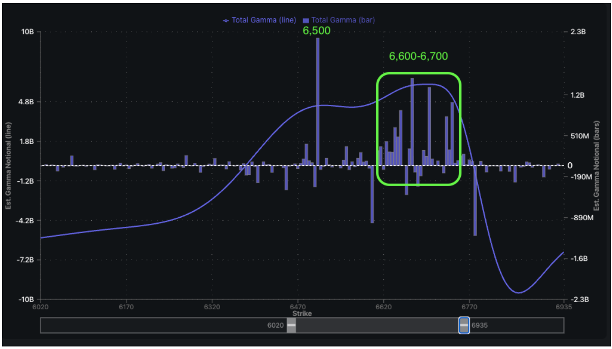Click the 6620 strike axis label

coord(383,307)
